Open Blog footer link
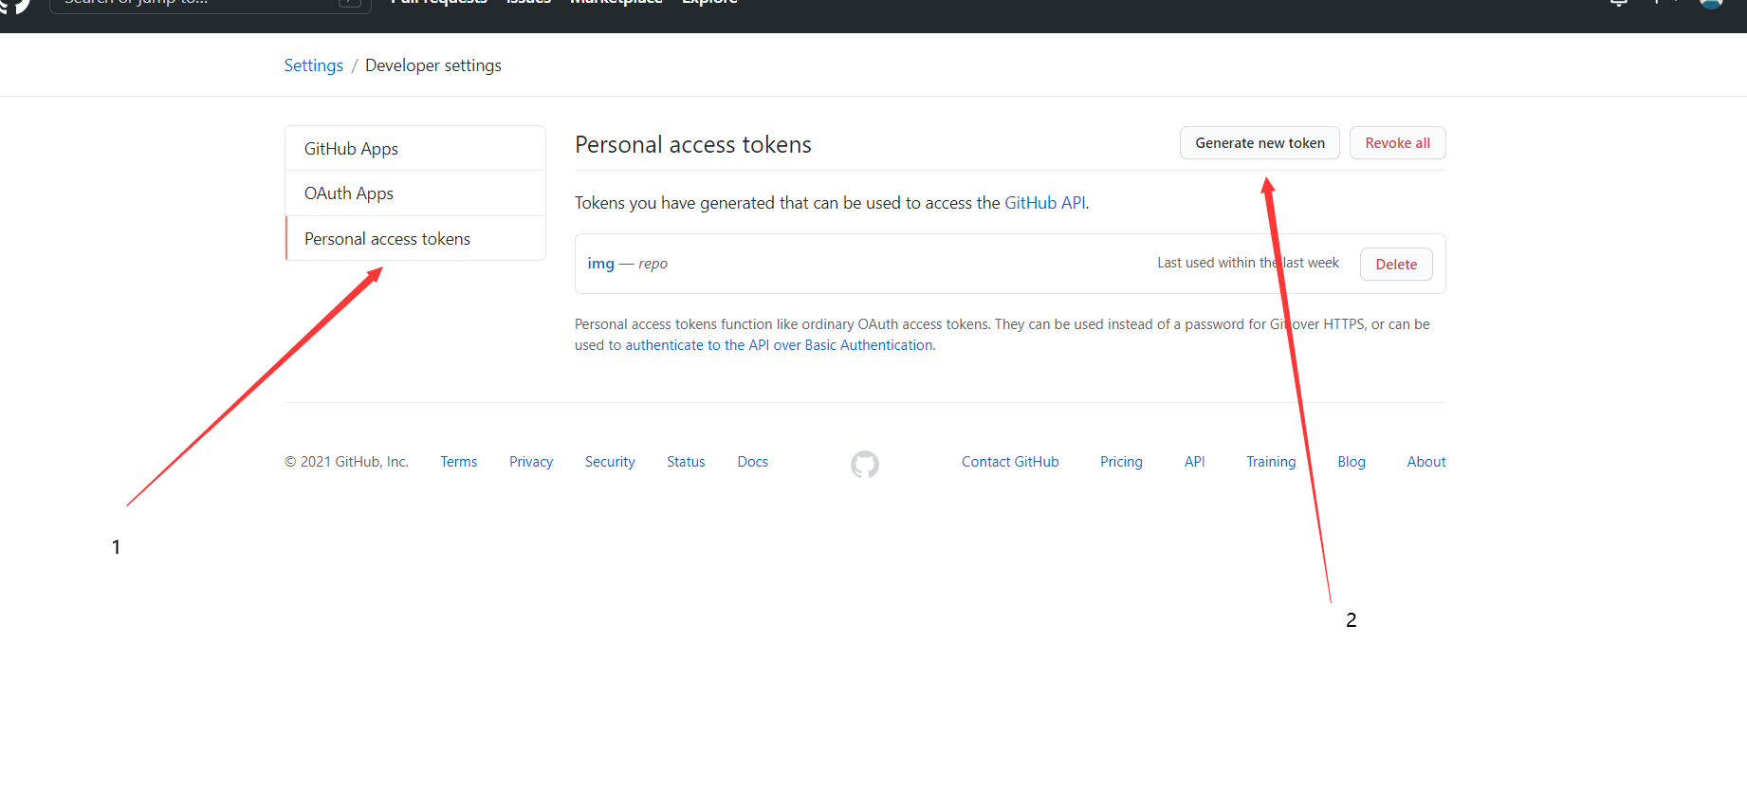 coord(1352,462)
